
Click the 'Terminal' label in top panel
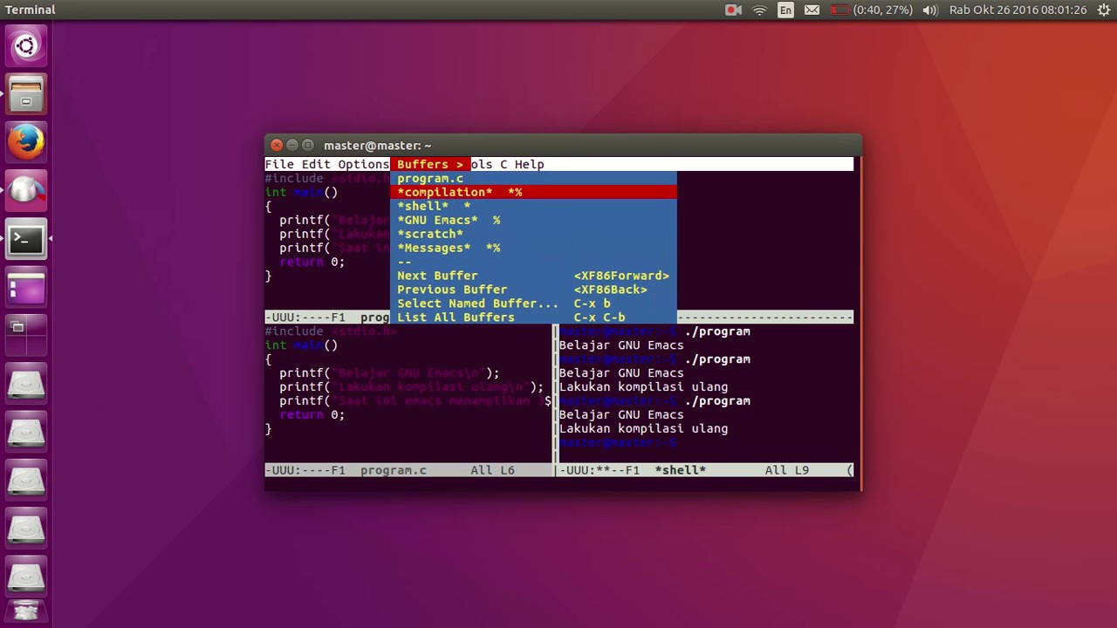click(30, 10)
